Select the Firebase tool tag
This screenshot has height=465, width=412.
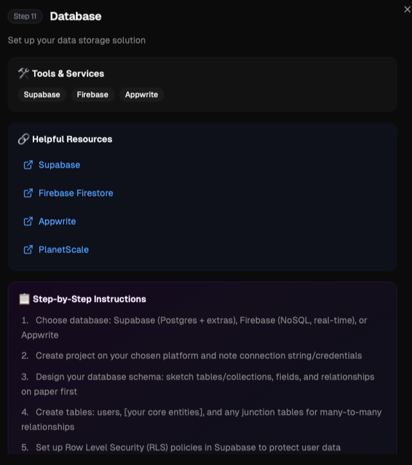[93, 94]
